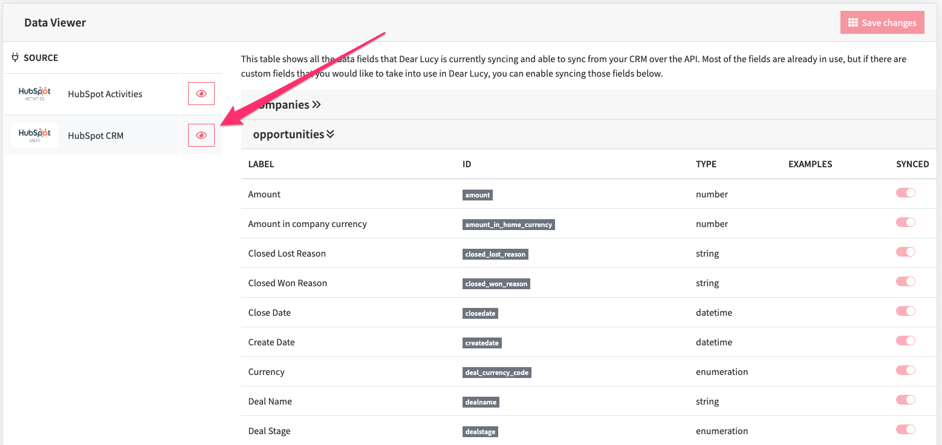Click the grid icon in Save changes
The width and height of the screenshot is (942, 445).
coord(853,22)
